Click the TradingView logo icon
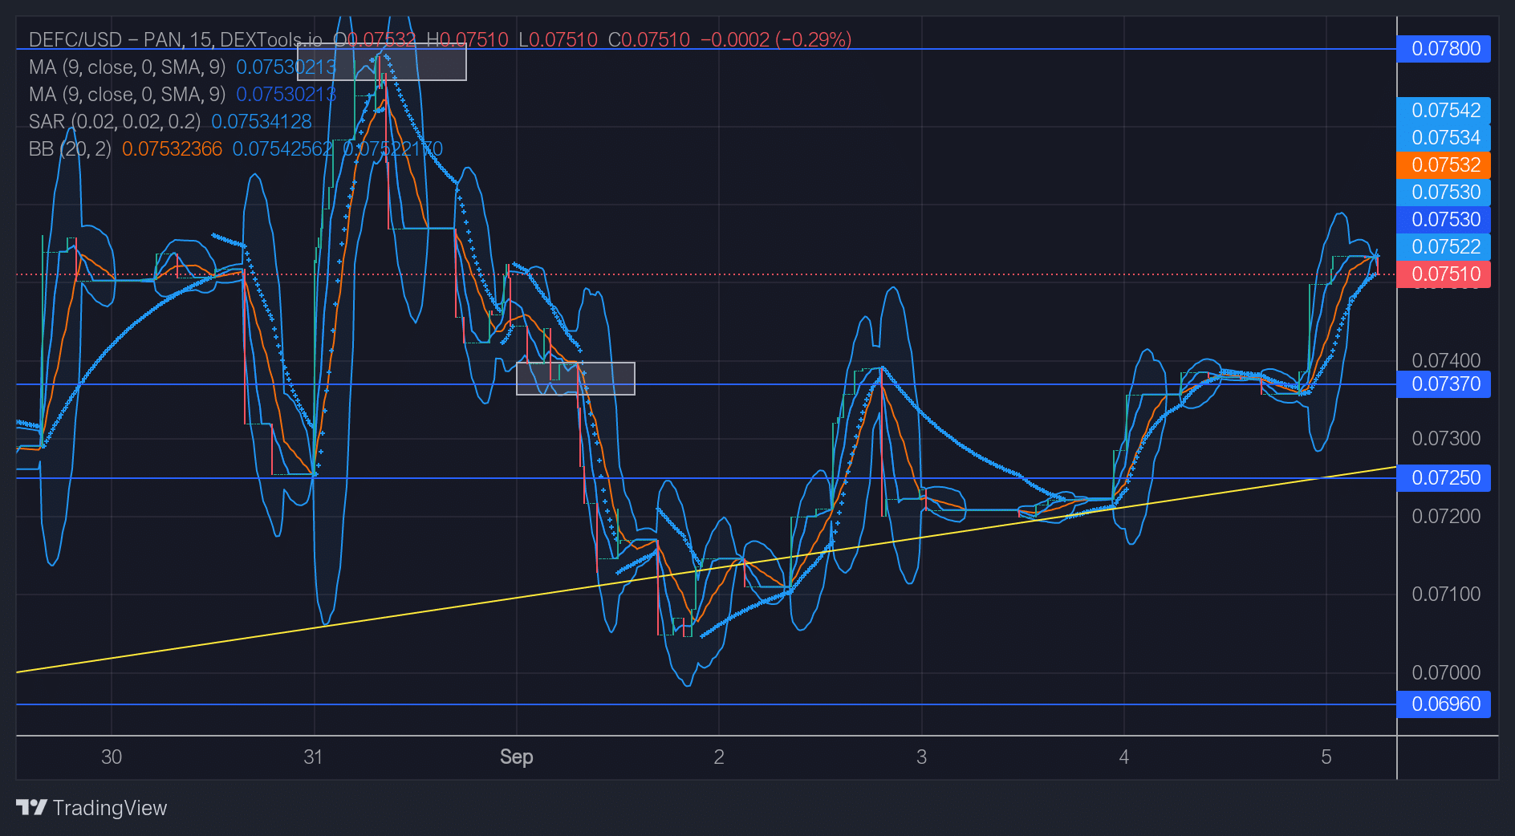The height and width of the screenshot is (836, 1515). (x=32, y=807)
